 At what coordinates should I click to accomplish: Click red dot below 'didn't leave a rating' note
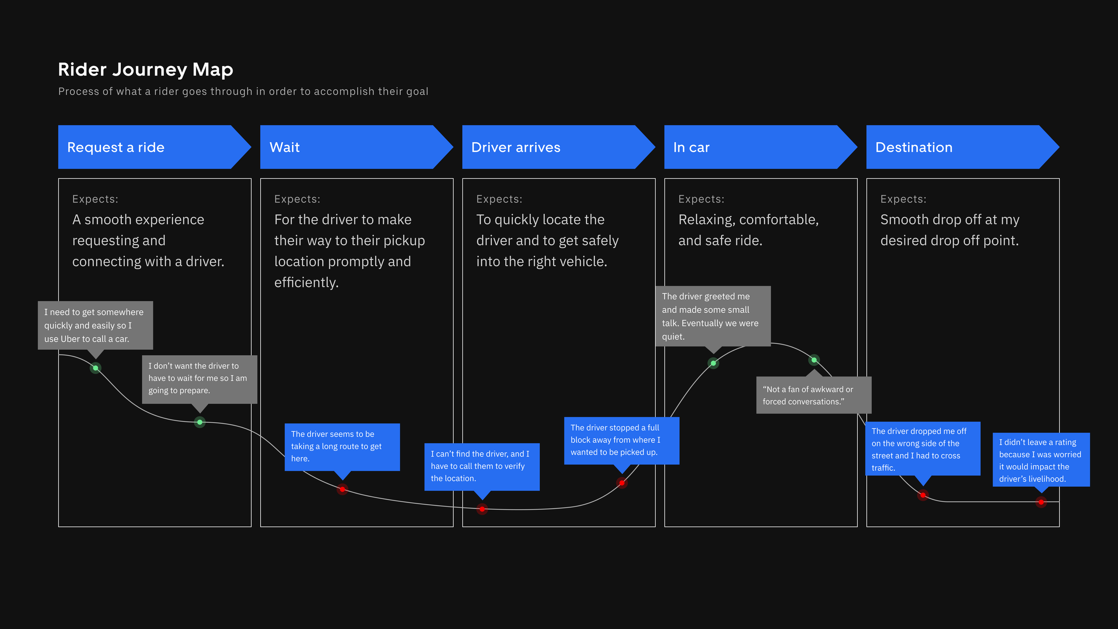(1041, 502)
